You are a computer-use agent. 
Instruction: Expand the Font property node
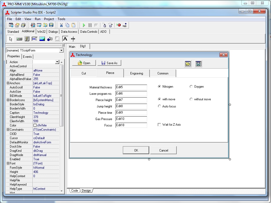click(8, 163)
